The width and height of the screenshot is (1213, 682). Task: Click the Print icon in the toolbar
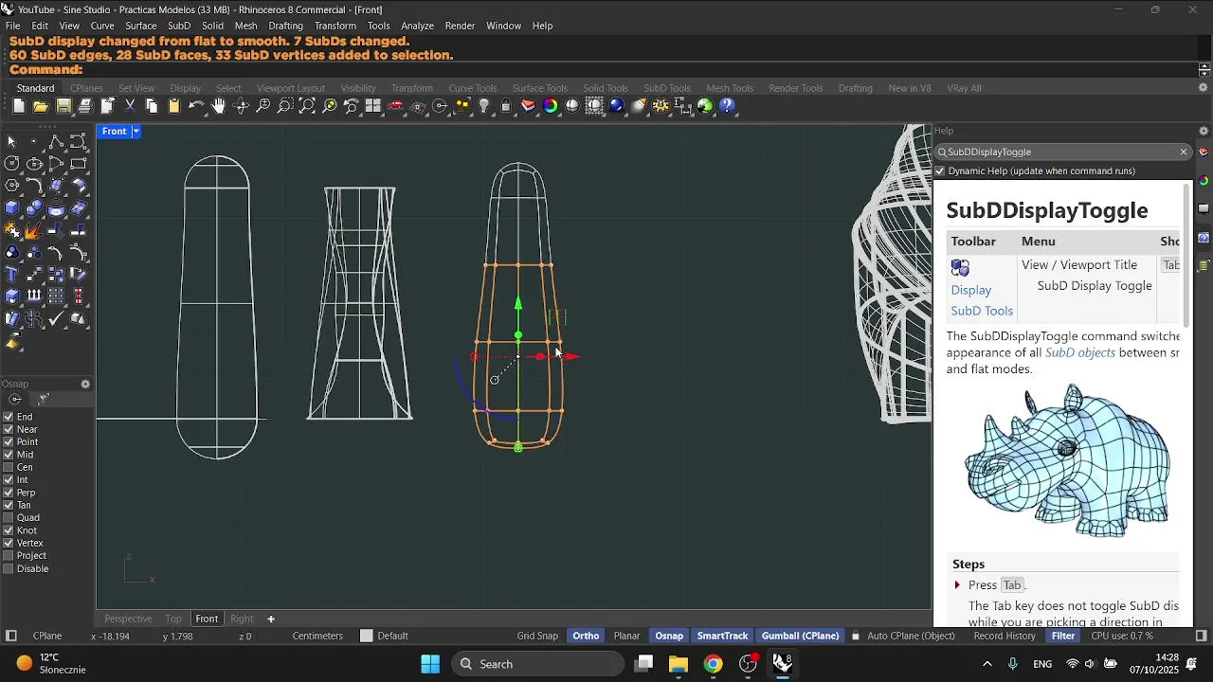click(x=85, y=106)
